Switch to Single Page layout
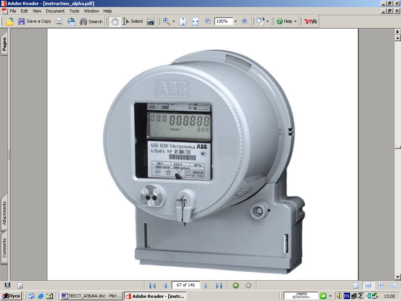The width and height of the screenshot is (401, 301). click(x=356, y=285)
